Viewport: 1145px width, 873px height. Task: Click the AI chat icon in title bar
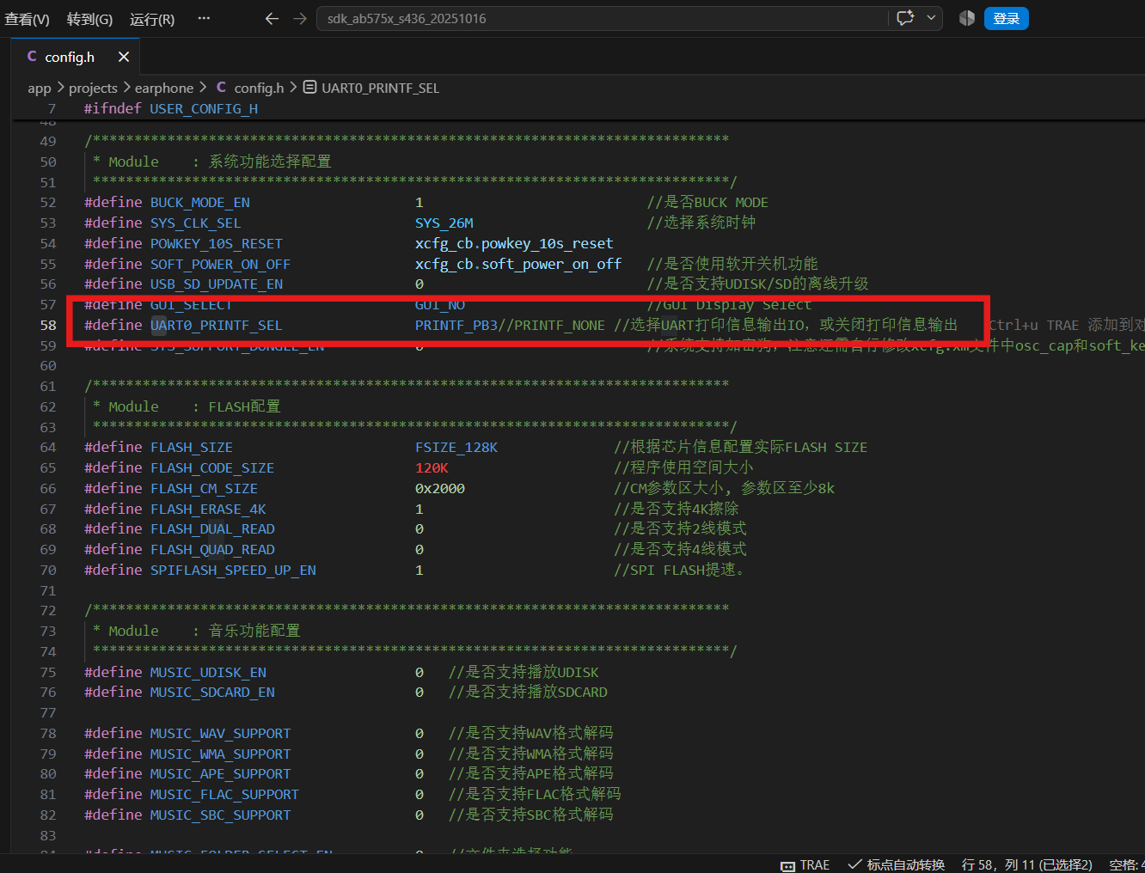(x=905, y=18)
